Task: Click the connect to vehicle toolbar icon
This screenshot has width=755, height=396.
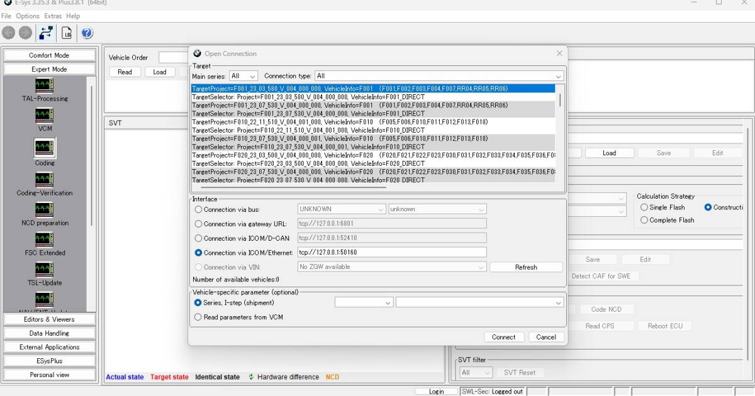Action: (46, 33)
